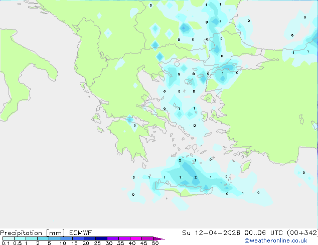The height and width of the screenshot is (245, 318).
Task: Open the weatheronline.co.uk link
Action: coord(275,240)
